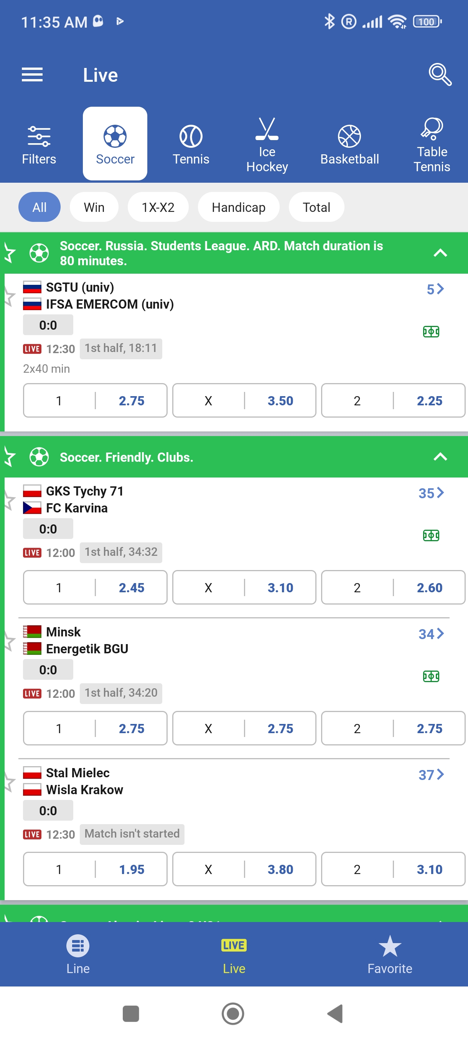Open the Filters panel
This screenshot has width=468, height=1041.
tap(39, 144)
